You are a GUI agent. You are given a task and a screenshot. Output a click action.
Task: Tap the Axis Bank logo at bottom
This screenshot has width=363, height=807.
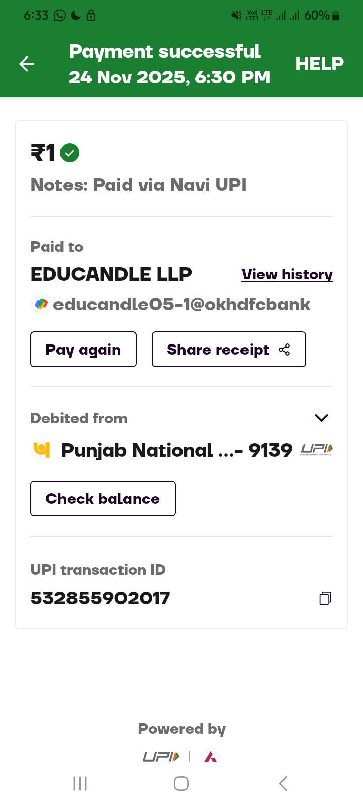[x=211, y=757]
